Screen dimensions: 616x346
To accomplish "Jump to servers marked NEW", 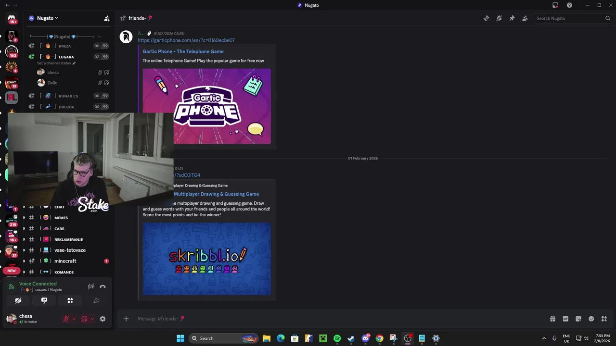I will [x=12, y=271].
